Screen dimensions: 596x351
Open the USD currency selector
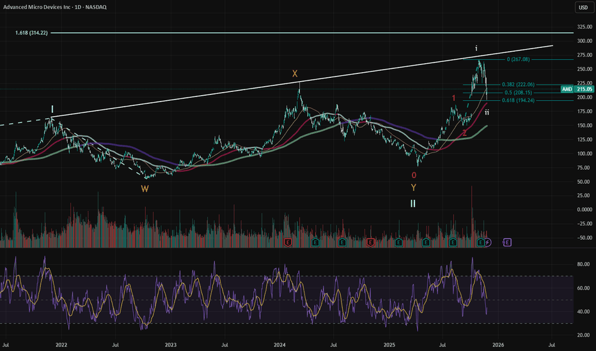[583, 8]
